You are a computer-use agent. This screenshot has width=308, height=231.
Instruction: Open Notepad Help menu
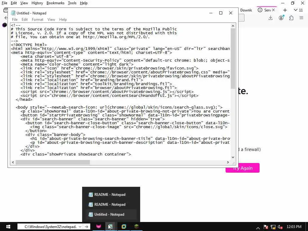click(63, 20)
